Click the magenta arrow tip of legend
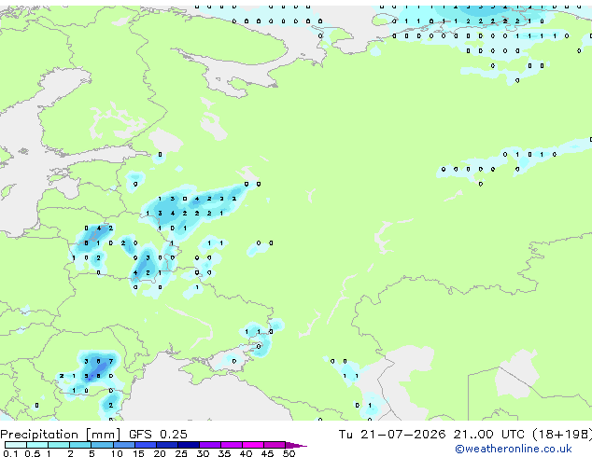Viewport: 592px width, 457px height. click(297, 446)
